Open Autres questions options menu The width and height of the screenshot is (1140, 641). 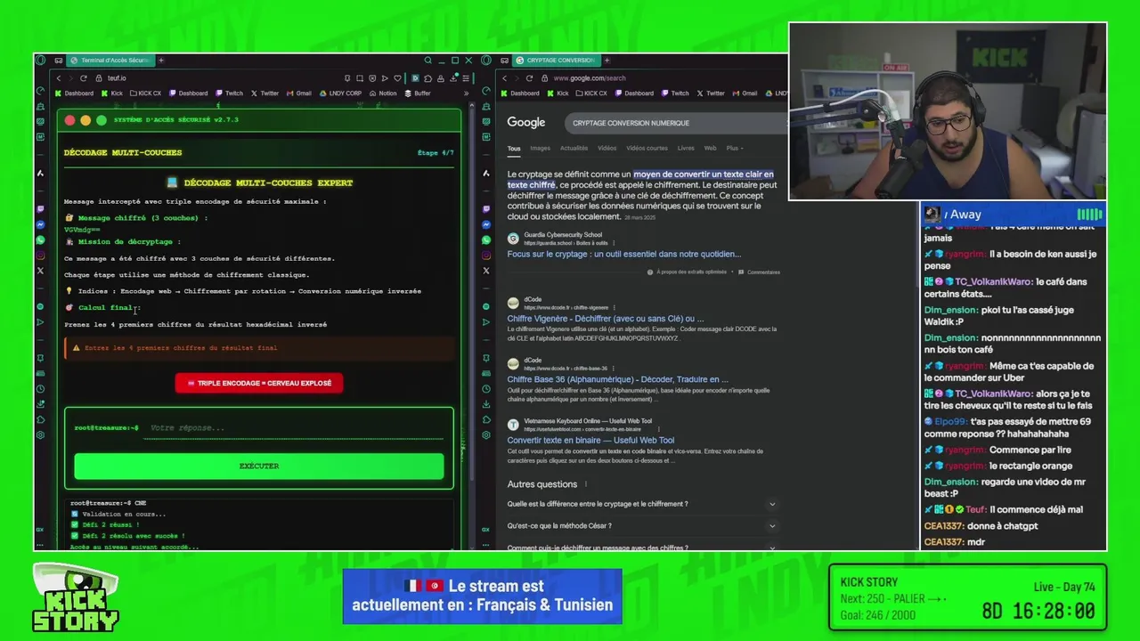click(585, 484)
